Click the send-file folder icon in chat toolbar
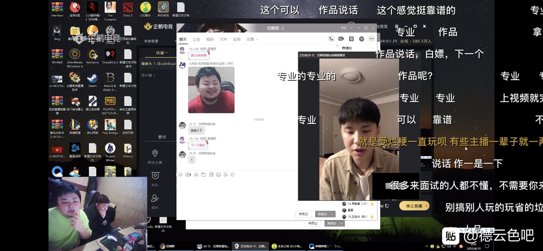The image size is (543, 251). (x=204, y=175)
